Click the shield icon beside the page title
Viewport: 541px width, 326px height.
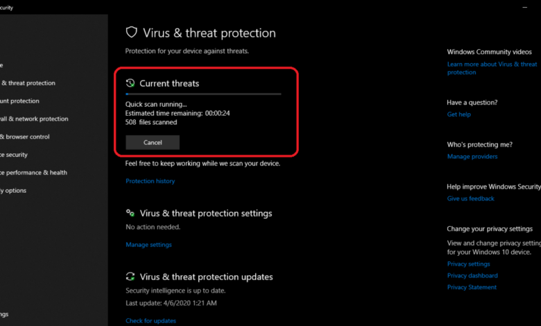click(x=131, y=33)
